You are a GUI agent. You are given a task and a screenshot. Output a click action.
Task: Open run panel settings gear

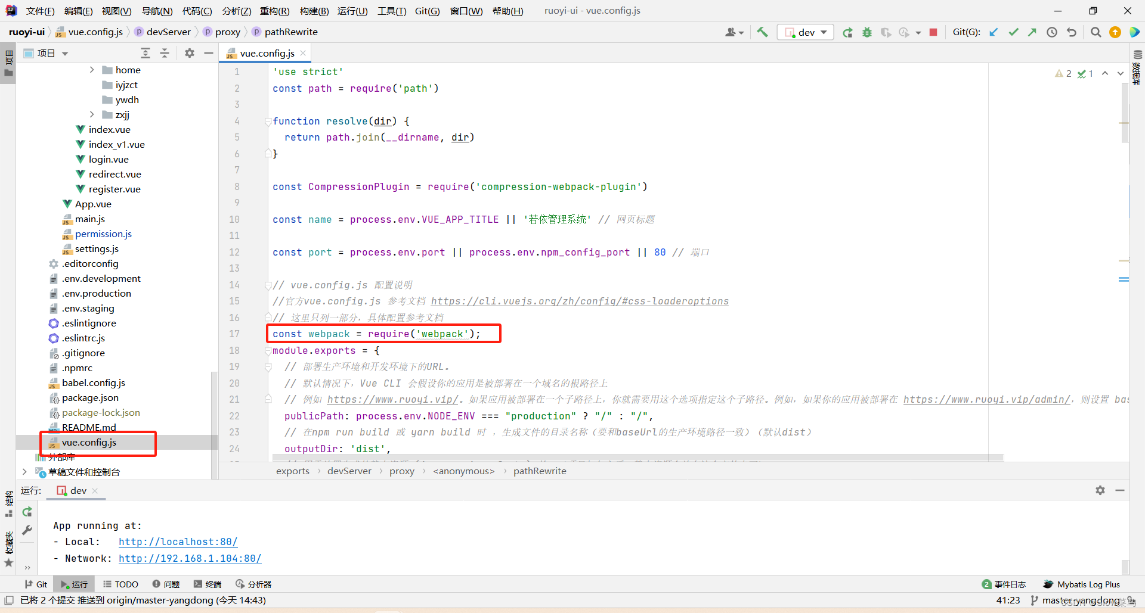point(1100,490)
